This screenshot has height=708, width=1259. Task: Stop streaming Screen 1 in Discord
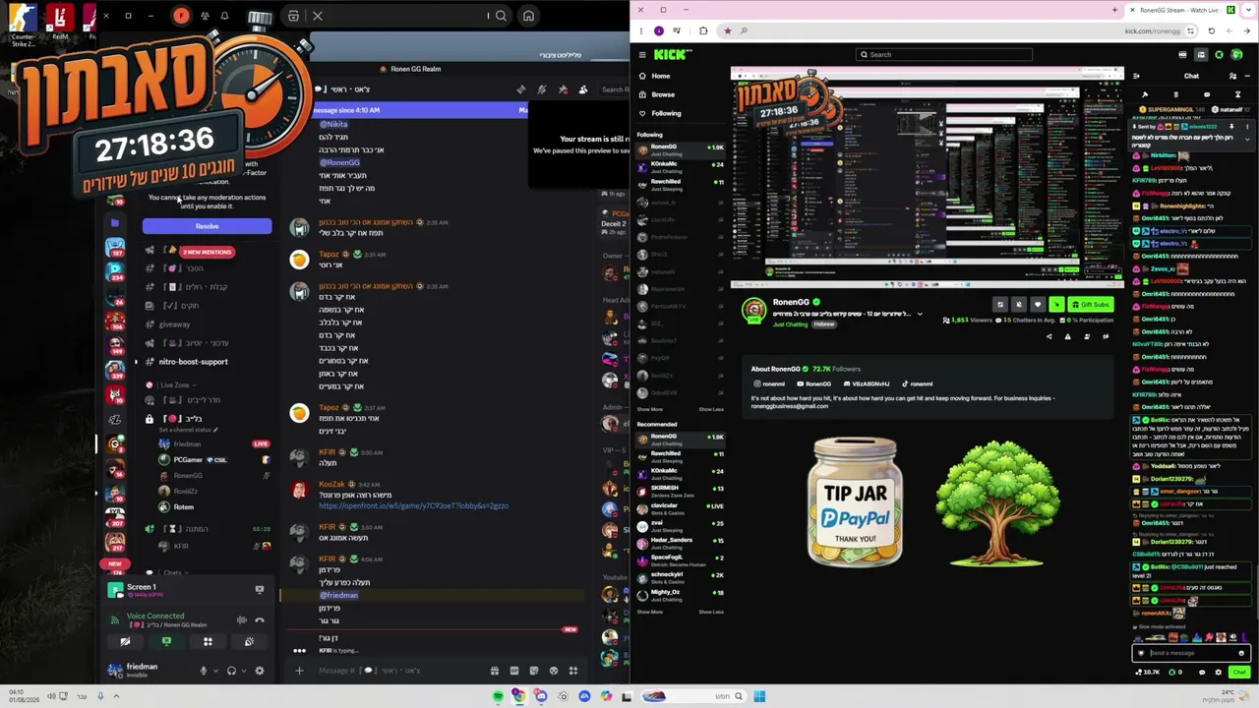click(x=260, y=590)
